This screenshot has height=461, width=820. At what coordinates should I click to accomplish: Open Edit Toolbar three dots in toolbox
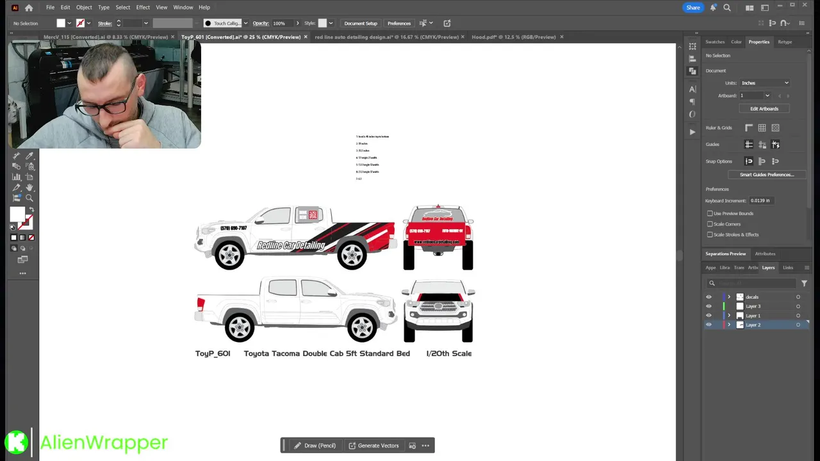(23, 273)
